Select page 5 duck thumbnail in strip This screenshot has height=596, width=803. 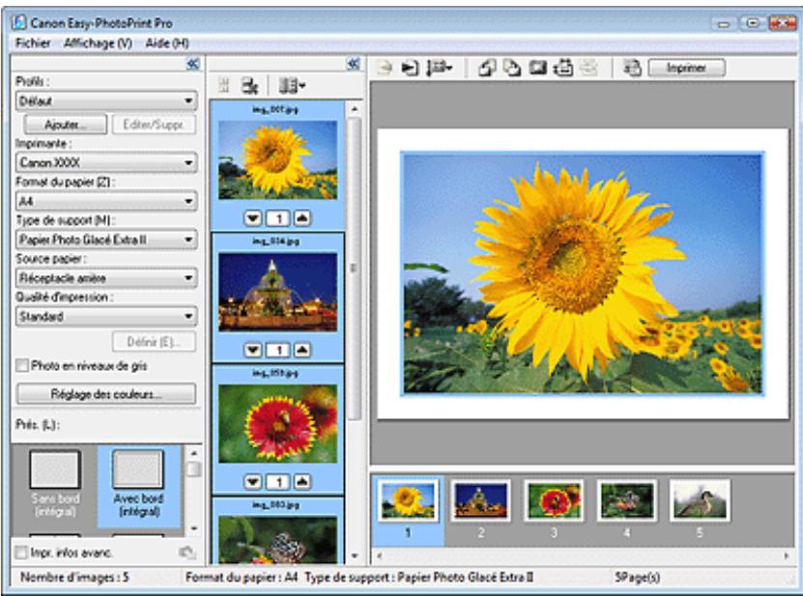click(700, 500)
